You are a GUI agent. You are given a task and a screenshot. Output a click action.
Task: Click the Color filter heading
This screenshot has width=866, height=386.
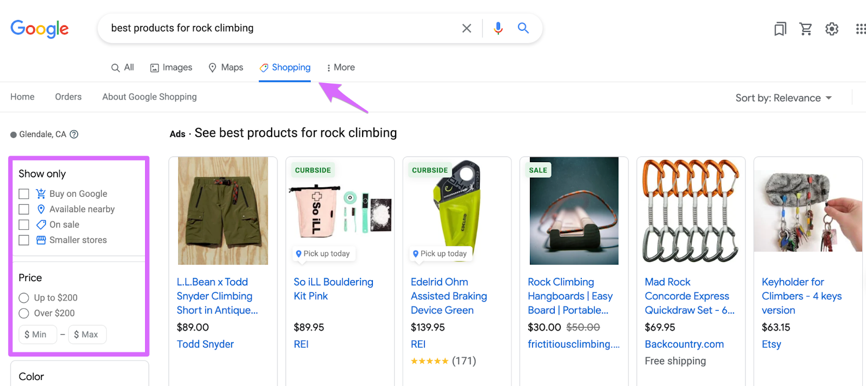tap(31, 377)
